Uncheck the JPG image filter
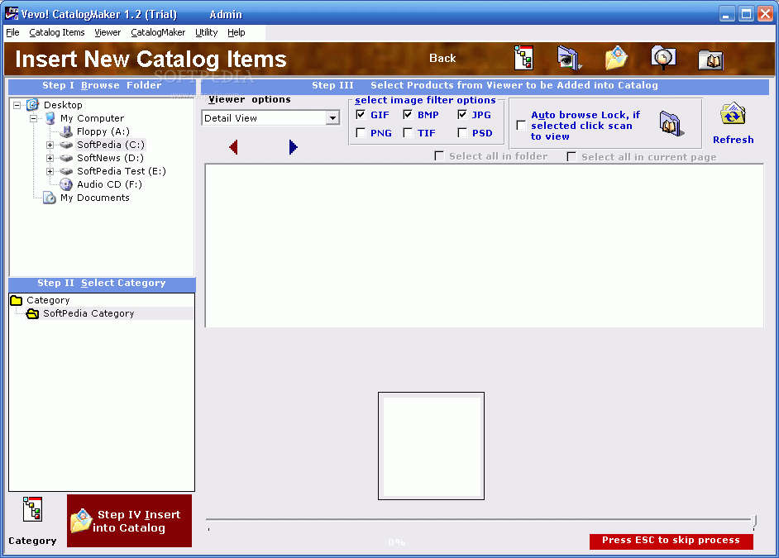The height and width of the screenshot is (558, 779). (462, 115)
